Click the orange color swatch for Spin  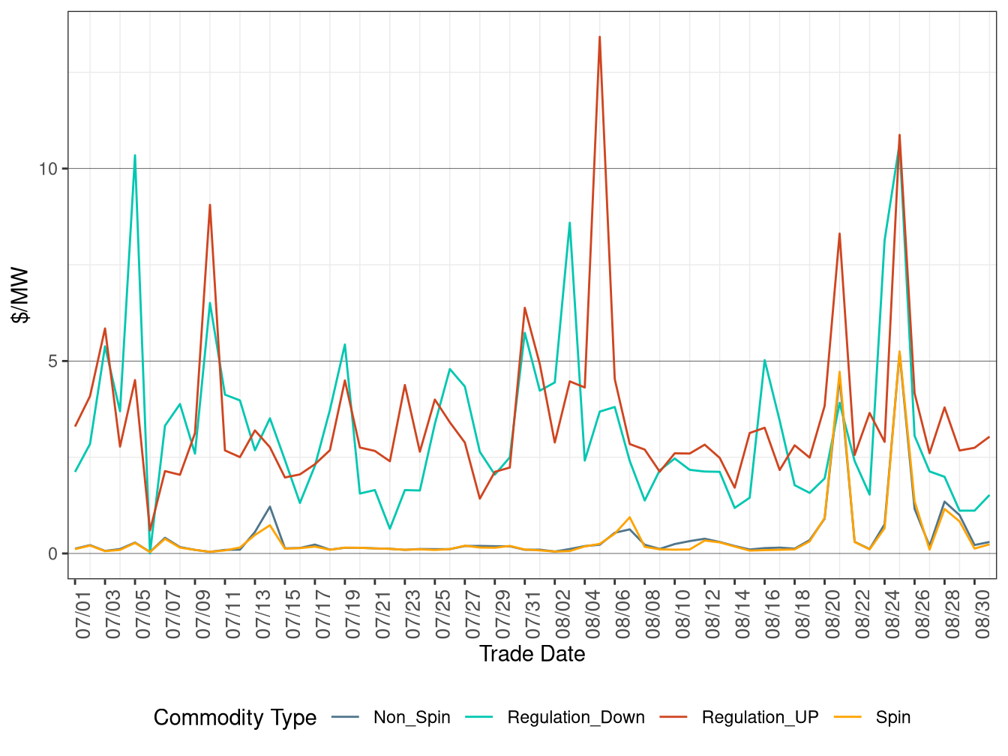pyautogui.click(x=848, y=717)
